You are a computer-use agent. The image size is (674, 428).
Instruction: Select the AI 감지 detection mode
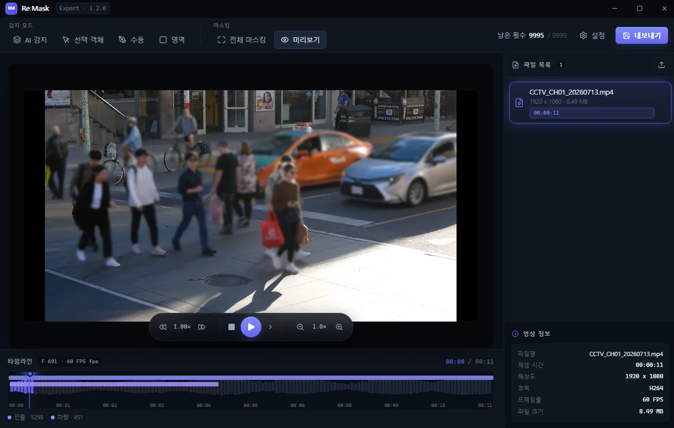pos(30,40)
